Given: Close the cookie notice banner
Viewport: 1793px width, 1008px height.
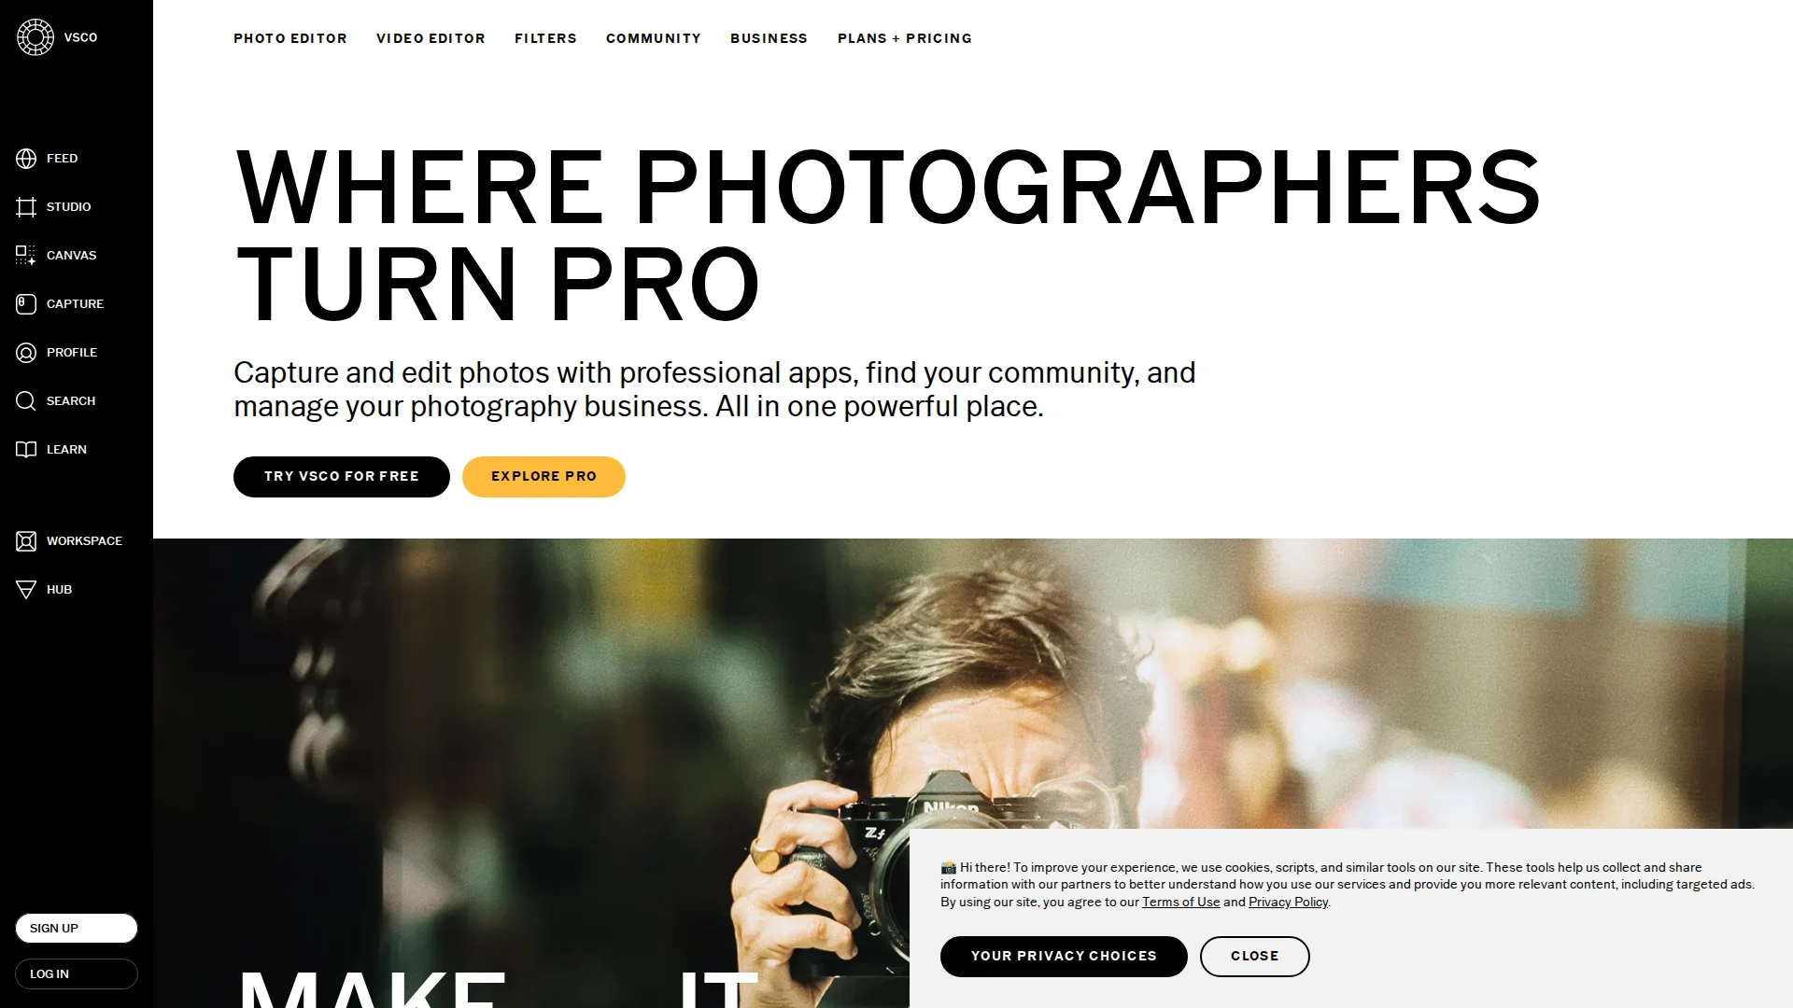Looking at the screenshot, I should click(1254, 957).
